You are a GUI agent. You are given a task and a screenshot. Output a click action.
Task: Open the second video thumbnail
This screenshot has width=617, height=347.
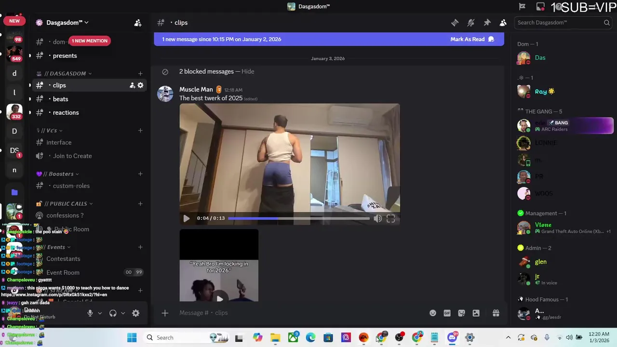pyautogui.click(x=219, y=266)
